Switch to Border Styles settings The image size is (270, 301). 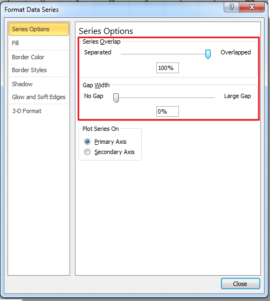tap(39, 70)
